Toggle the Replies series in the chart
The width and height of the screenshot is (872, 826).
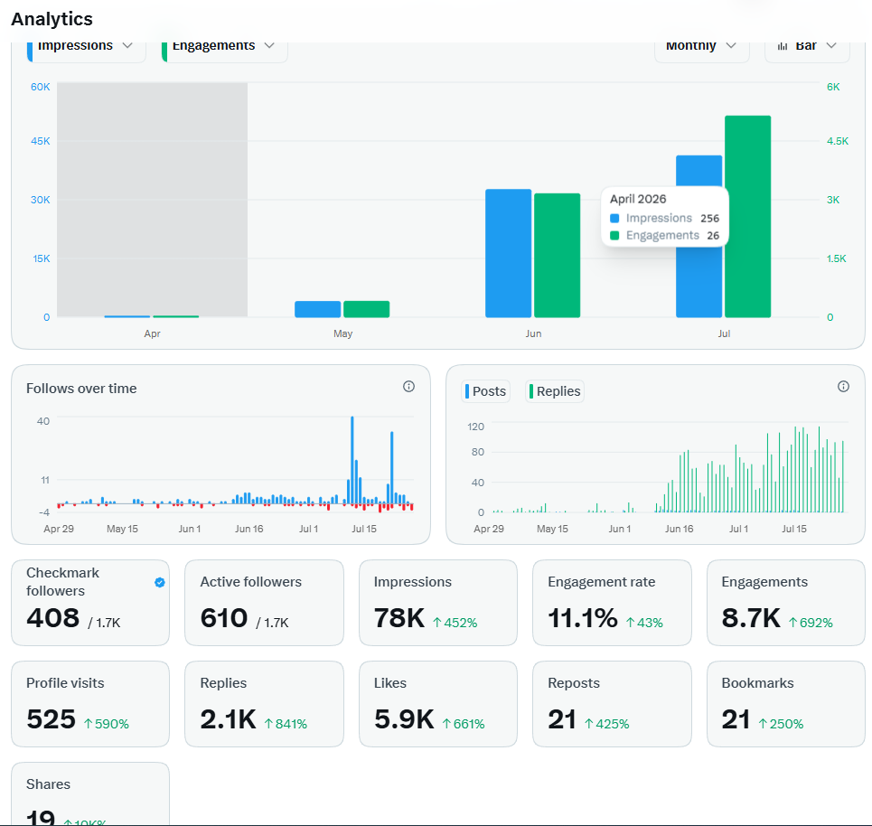[555, 391]
